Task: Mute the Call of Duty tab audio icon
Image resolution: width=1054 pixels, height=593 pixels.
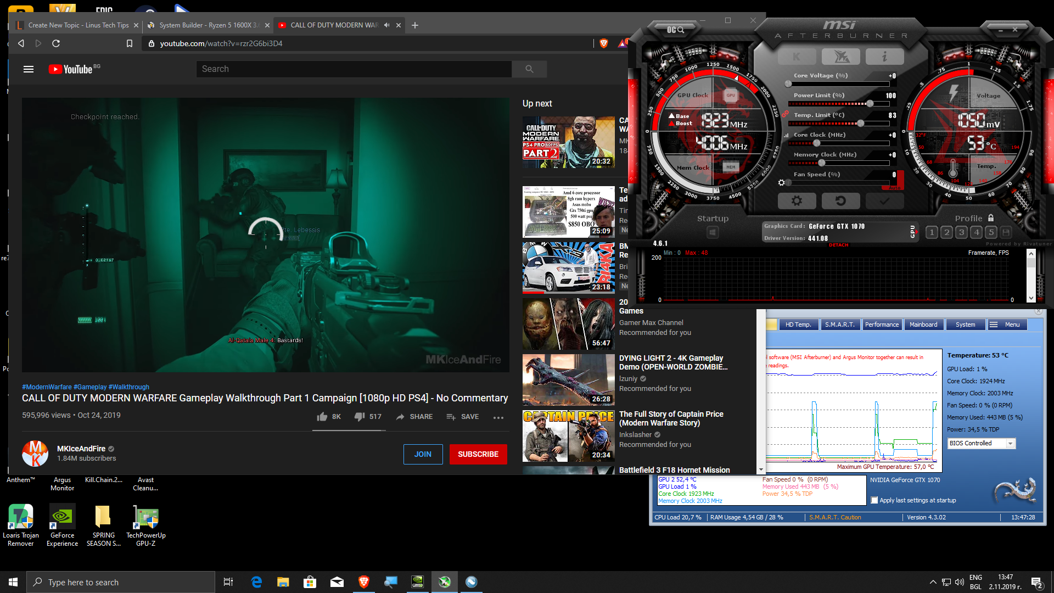Action: (387, 25)
